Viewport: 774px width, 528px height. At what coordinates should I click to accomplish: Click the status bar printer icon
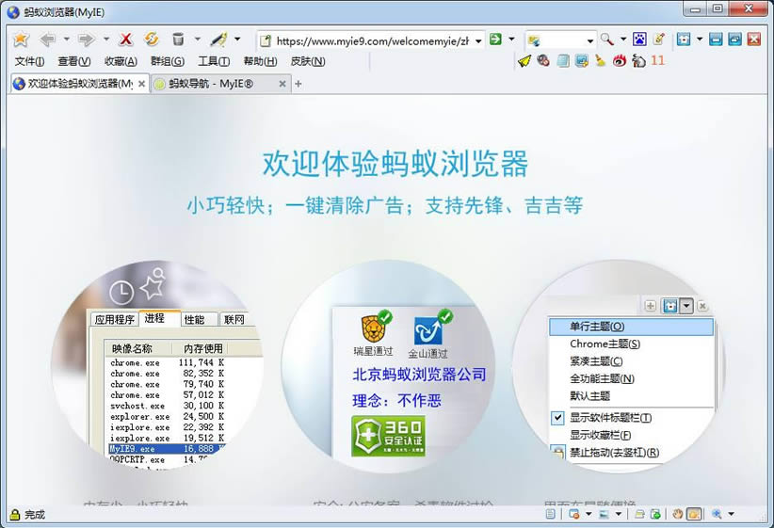[639, 514]
